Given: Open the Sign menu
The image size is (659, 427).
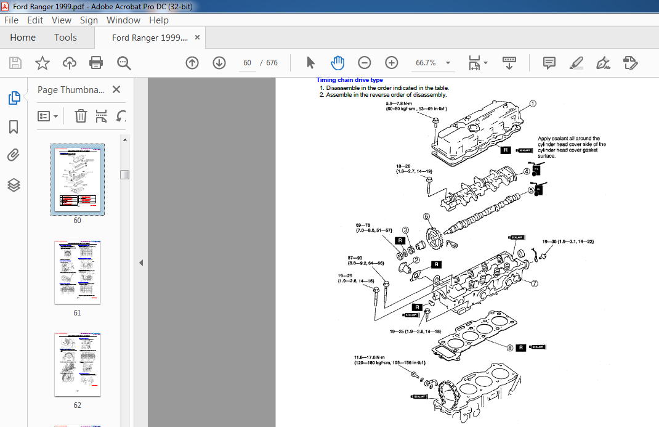Looking at the screenshot, I should (x=89, y=20).
